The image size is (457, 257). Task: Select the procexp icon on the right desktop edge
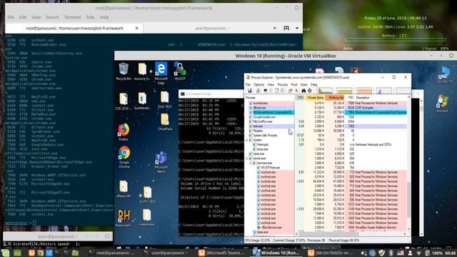[443, 104]
